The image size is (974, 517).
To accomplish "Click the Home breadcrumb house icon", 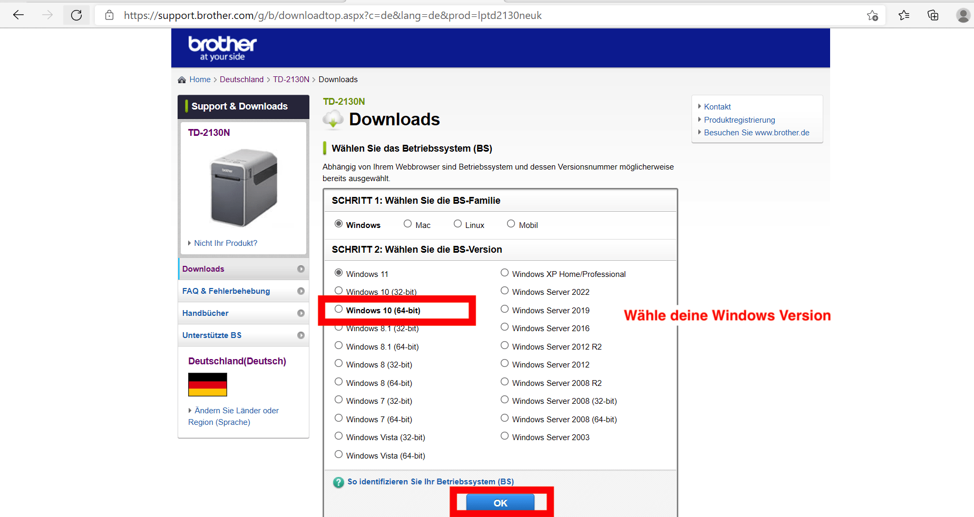I will pyautogui.click(x=182, y=79).
